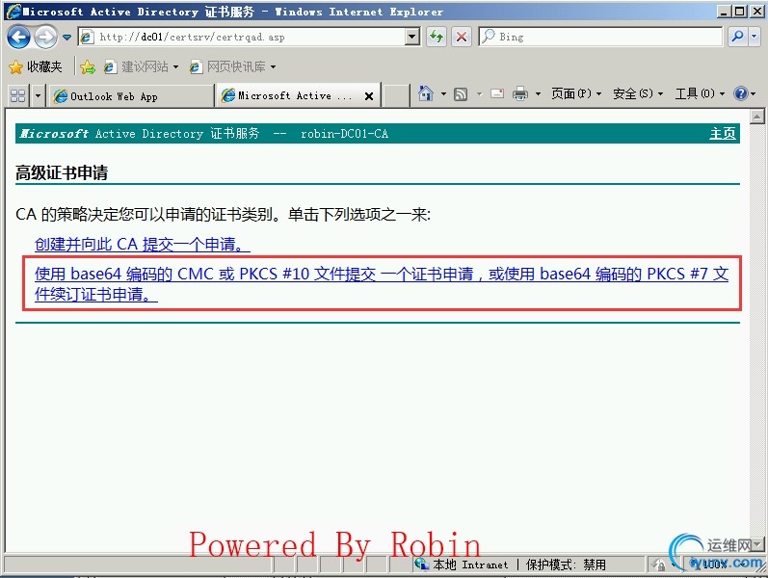Viewport: 768px width, 578px height.
Task: Open the 安全(S) menu
Action: [x=638, y=93]
